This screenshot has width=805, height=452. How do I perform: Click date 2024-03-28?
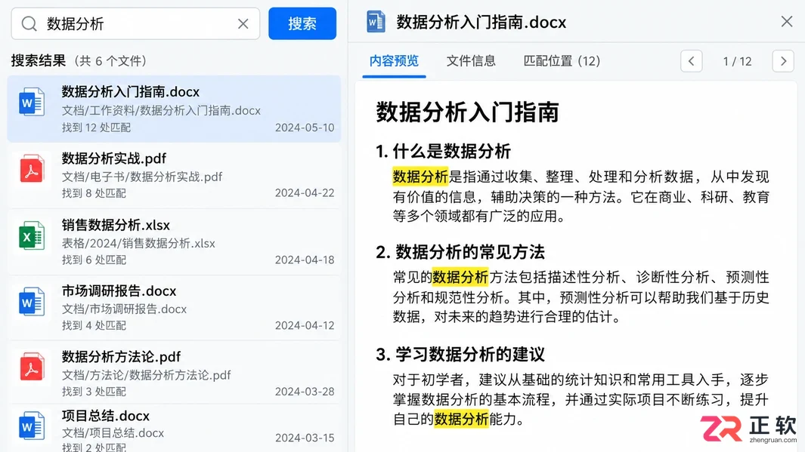(305, 392)
